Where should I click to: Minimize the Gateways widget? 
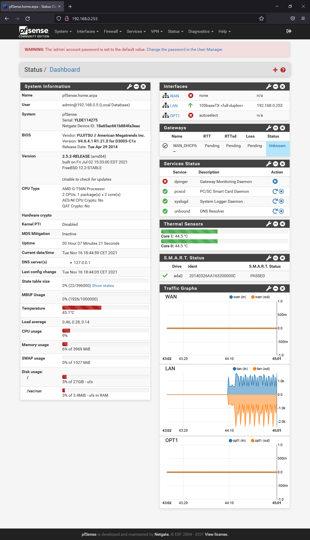276,128
